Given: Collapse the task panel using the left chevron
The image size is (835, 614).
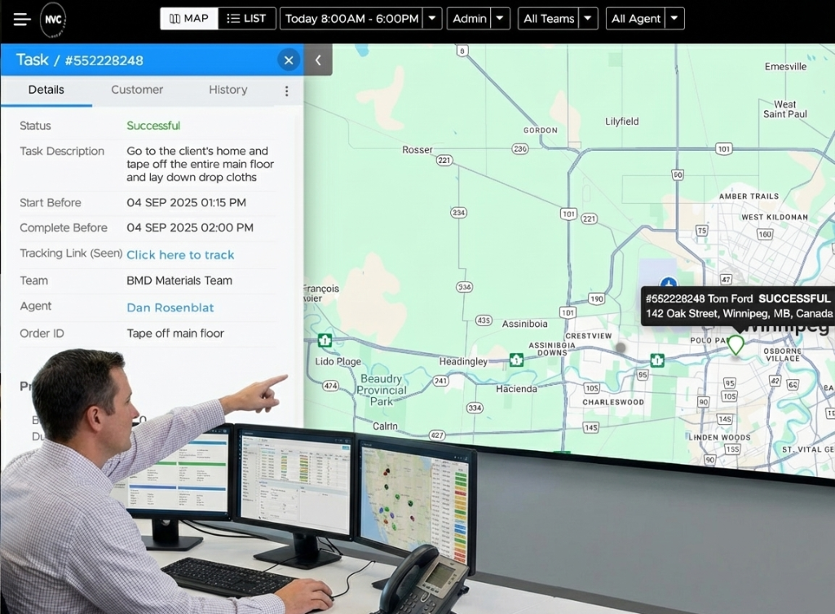Looking at the screenshot, I should click(318, 60).
